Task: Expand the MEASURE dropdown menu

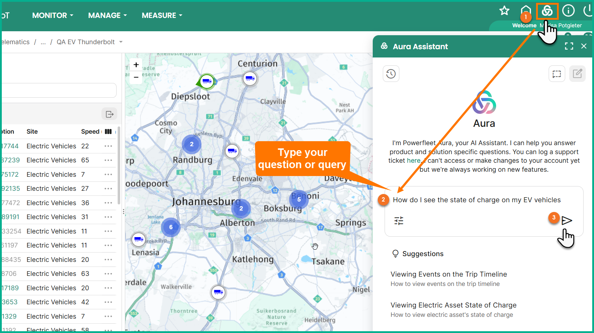Action: coord(162,15)
